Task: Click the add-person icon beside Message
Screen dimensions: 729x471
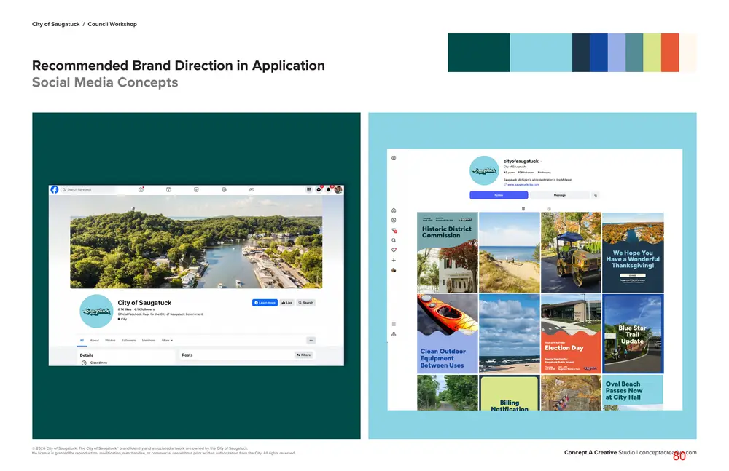Action: pos(596,195)
